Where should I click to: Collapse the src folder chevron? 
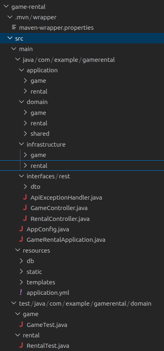tap(10, 38)
